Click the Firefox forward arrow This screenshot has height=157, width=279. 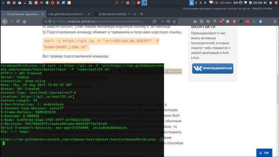tap(11, 21)
